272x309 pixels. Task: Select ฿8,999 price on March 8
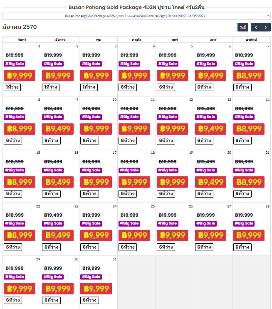pos(20,129)
